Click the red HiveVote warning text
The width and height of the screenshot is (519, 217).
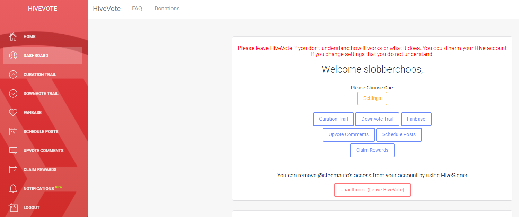pos(372,51)
